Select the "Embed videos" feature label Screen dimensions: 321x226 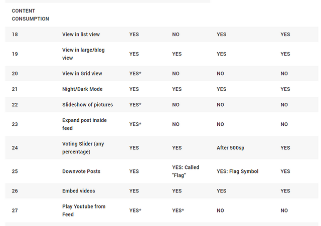tap(78, 191)
